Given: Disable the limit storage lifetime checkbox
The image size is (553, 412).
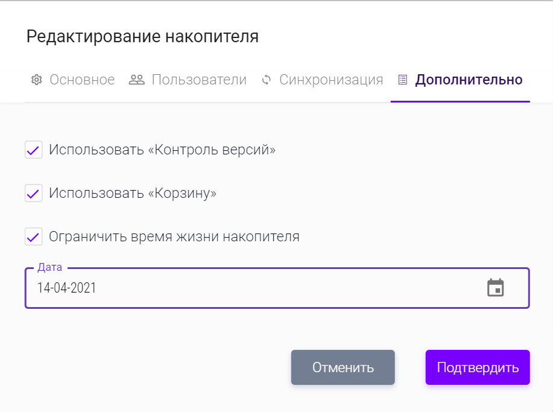Looking at the screenshot, I should point(33,236).
